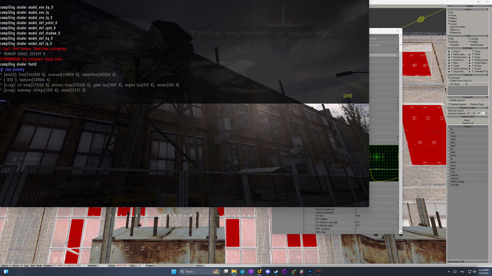The width and height of the screenshot is (492, 276).
Task: Expand the 'props' folder in the Objects tree
Action: 448,166
